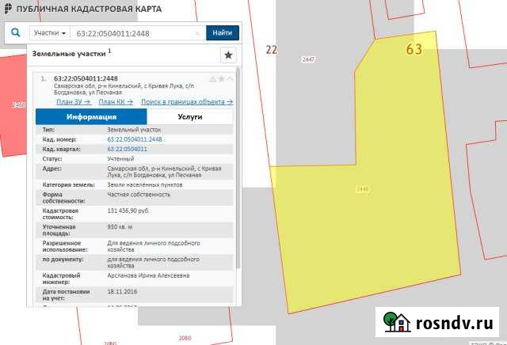507x345 pixels.
Task: Open favorites with the star button
Action: tap(228, 55)
